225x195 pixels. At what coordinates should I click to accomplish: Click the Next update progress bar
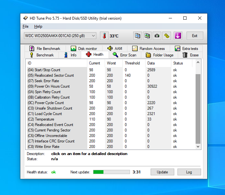coord(112,172)
